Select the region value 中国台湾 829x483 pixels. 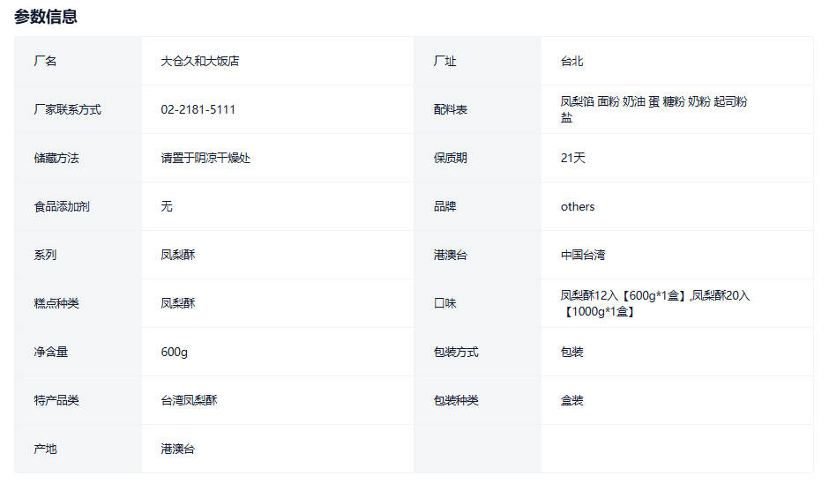point(583,256)
